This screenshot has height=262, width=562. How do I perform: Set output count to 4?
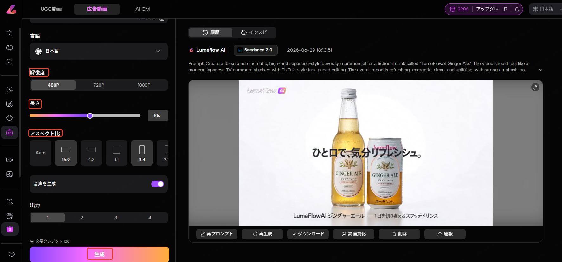tap(150, 218)
